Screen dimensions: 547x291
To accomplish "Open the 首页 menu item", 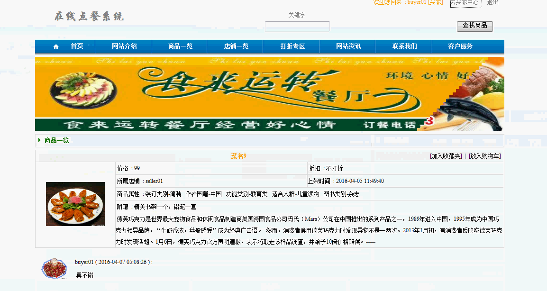I will click(77, 46).
